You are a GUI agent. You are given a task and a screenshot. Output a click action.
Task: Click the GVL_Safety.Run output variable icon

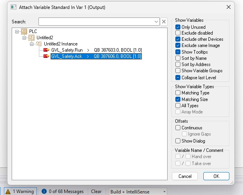pyautogui.click(x=46, y=50)
